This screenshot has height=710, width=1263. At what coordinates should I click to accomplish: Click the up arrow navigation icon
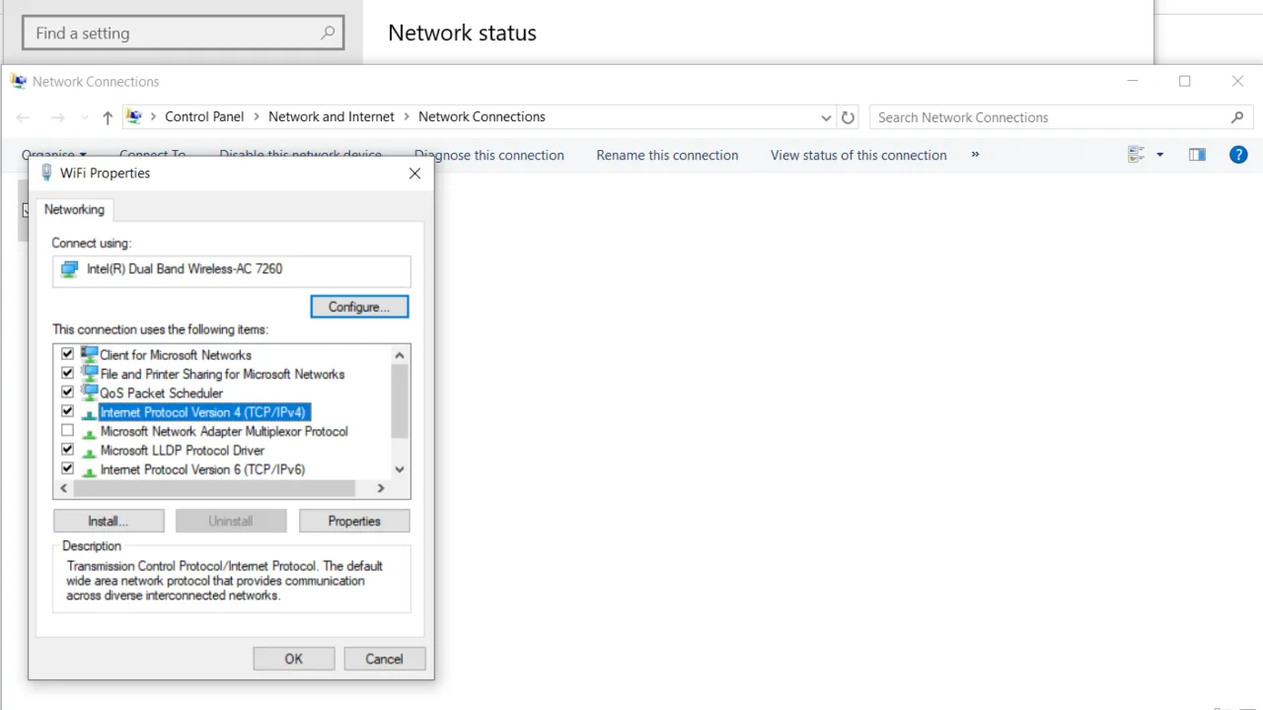tap(107, 116)
